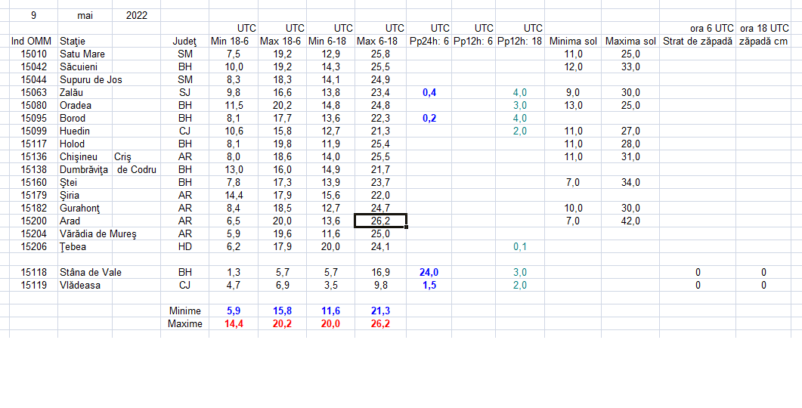Screen dimensions: 802x408
Task: Click the red 20,2 maximum value
Action: 282,323
